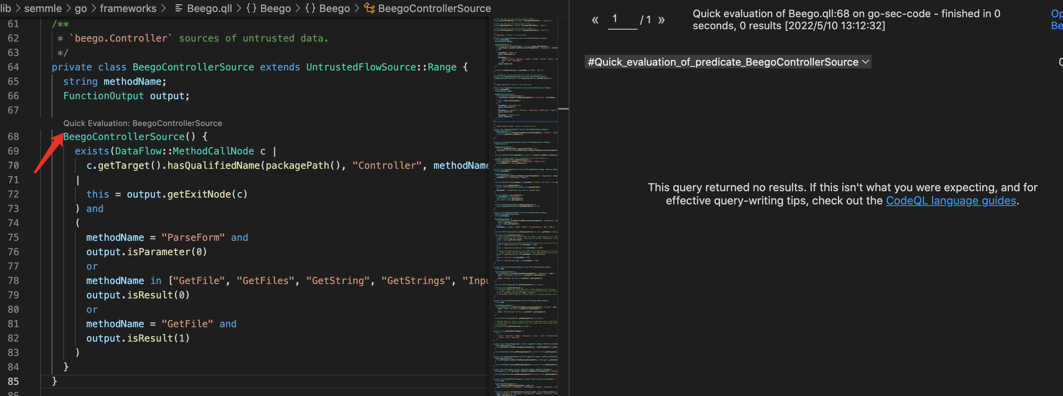Click the "GetStrings" string in the list

[416, 281]
